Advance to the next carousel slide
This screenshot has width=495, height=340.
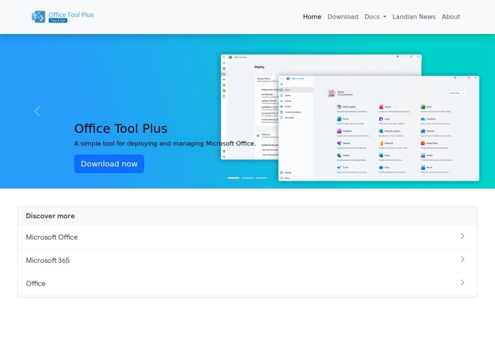(458, 111)
